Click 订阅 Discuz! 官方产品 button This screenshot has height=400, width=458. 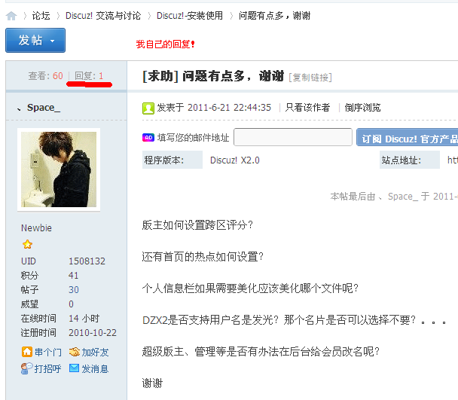point(408,137)
